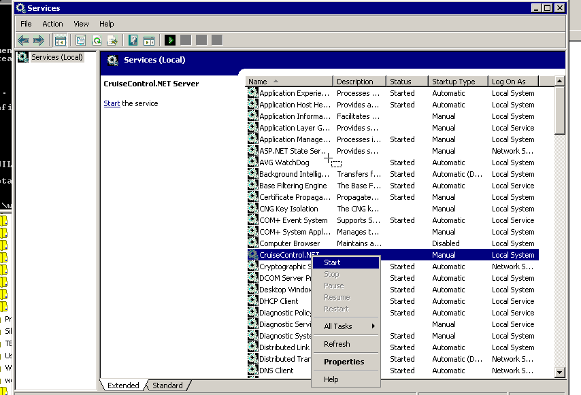Click the Export List toolbar icon
The height and width of the screenshot is (395, 581).
point(112,40)
